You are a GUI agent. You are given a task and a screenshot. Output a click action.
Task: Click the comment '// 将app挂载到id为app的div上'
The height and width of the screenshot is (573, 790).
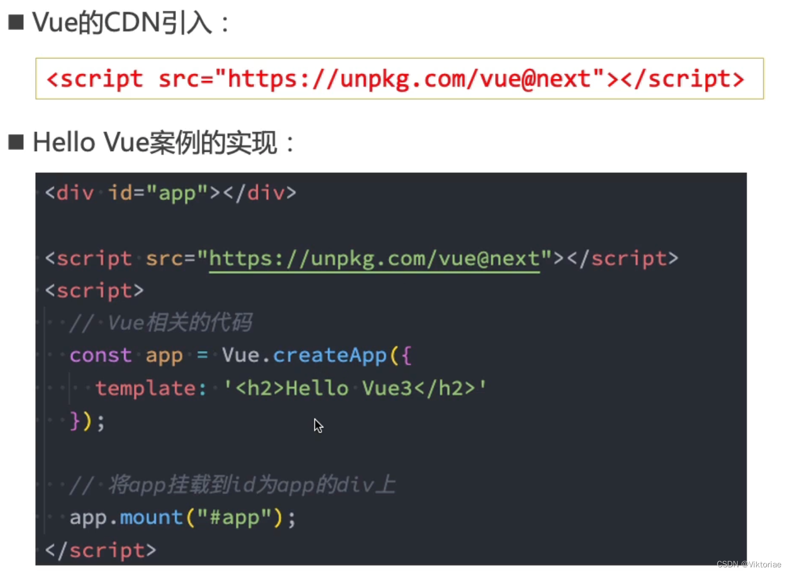click(232, 485)
